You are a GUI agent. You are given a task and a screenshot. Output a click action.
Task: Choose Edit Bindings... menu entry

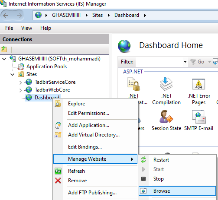click(x=95, y=147)
